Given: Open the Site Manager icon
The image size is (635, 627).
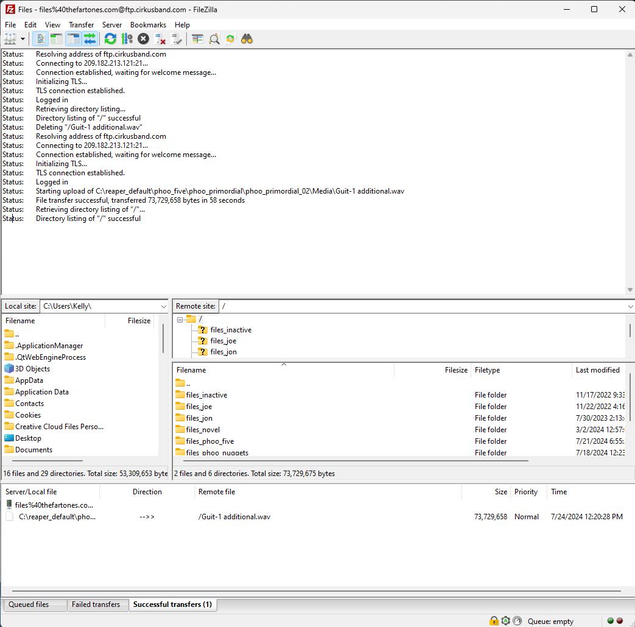Looking at the screenshot, I should (10, 39).
